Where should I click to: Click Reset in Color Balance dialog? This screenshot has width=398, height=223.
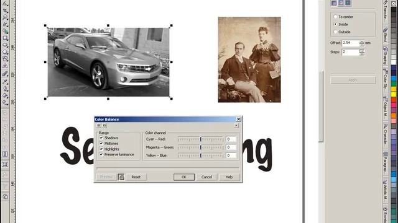[136, 177]
